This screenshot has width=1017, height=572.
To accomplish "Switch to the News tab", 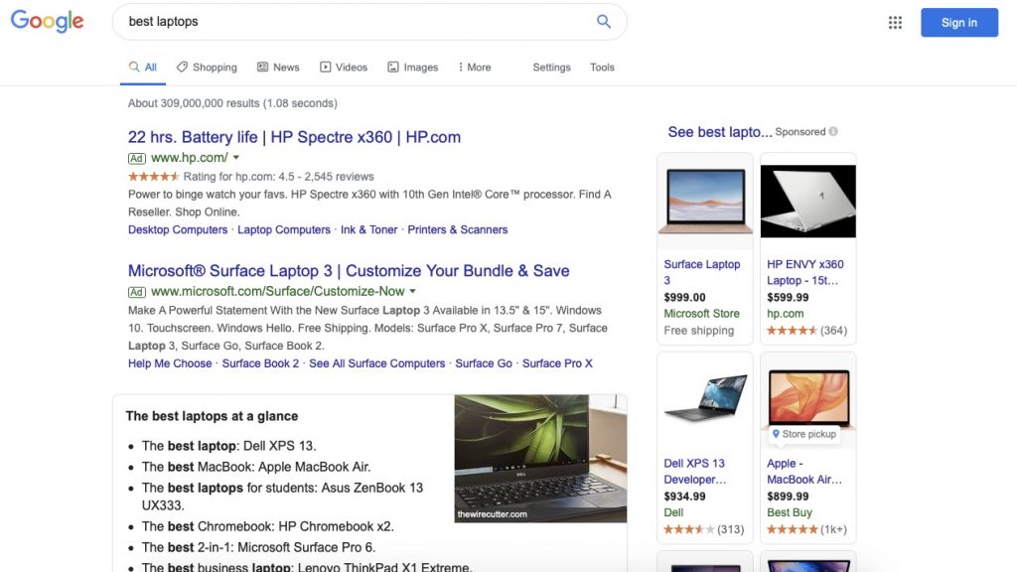I will (x=278, y=67).
